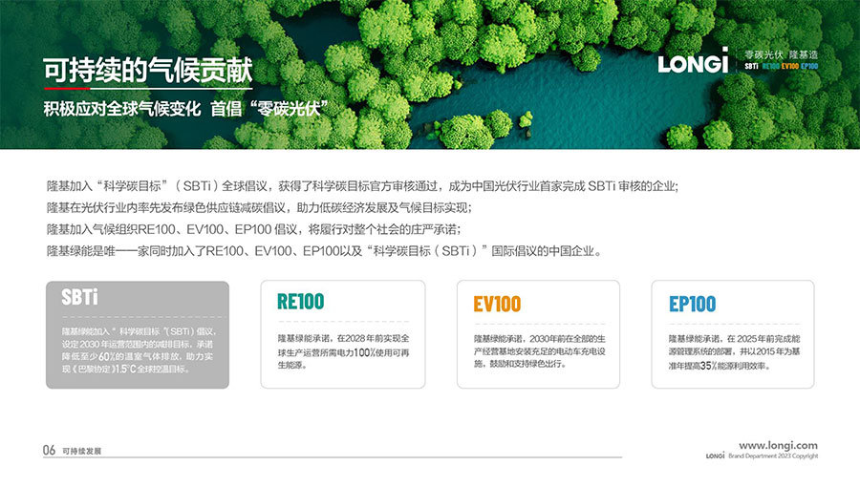Click the page number 06 in footer
The height and width of the screenshot is (487, 860).
(50, 450)
